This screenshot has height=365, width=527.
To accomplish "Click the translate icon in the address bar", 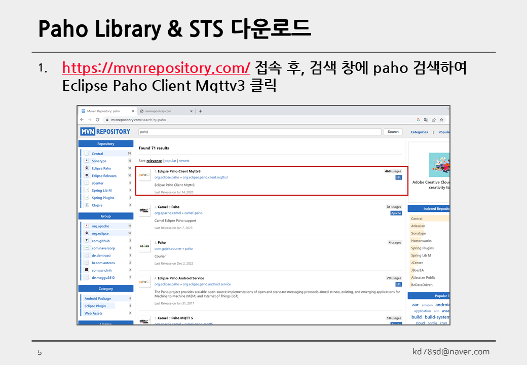I will pyautogui.click(x=426, y=120).
